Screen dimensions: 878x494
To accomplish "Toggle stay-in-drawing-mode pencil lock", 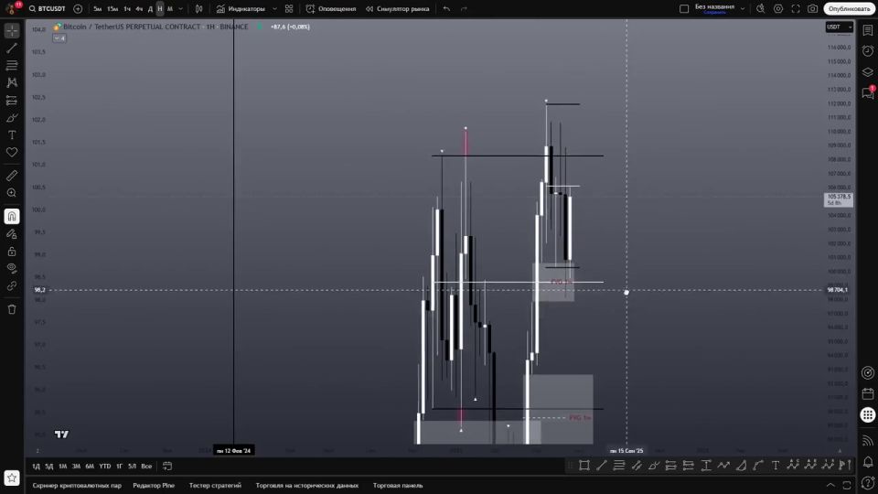I will [x=12, y=234].
